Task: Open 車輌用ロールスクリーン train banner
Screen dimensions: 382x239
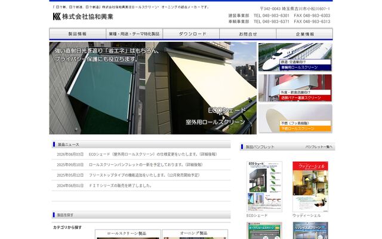Action: coord(295,57)
